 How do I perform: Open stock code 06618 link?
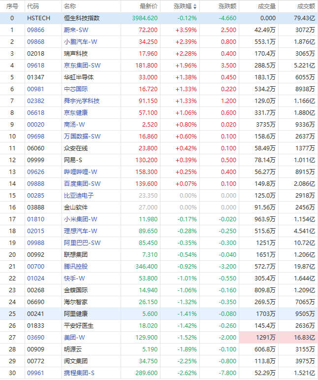(36, 113)
